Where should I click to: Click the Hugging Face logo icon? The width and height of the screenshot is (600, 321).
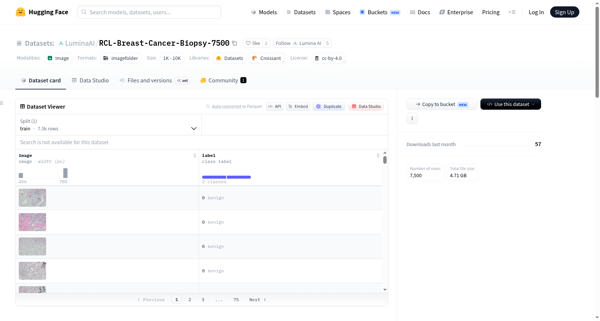coord(21,12)
